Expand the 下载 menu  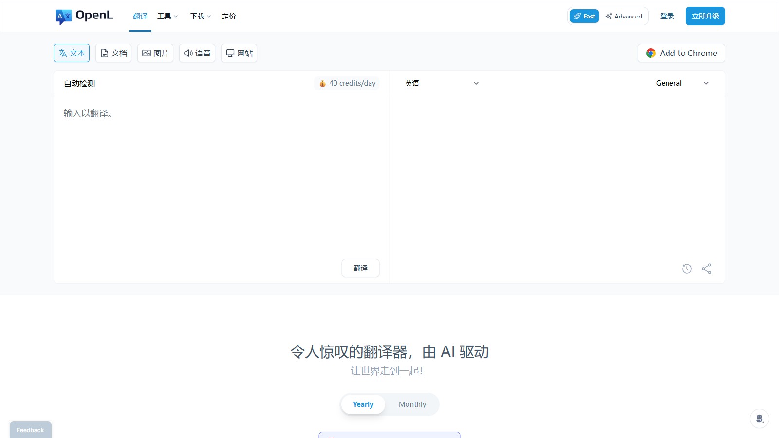(200, 16)
